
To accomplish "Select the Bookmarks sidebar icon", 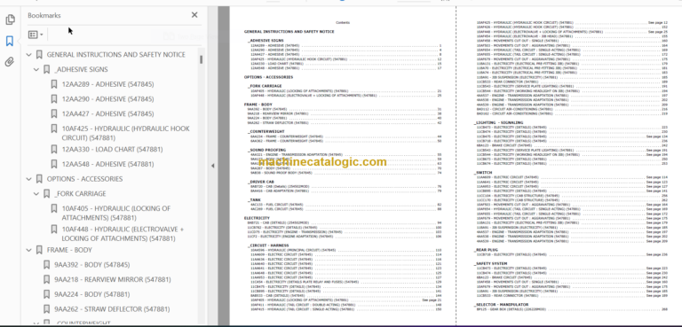I will coord(10,42).
